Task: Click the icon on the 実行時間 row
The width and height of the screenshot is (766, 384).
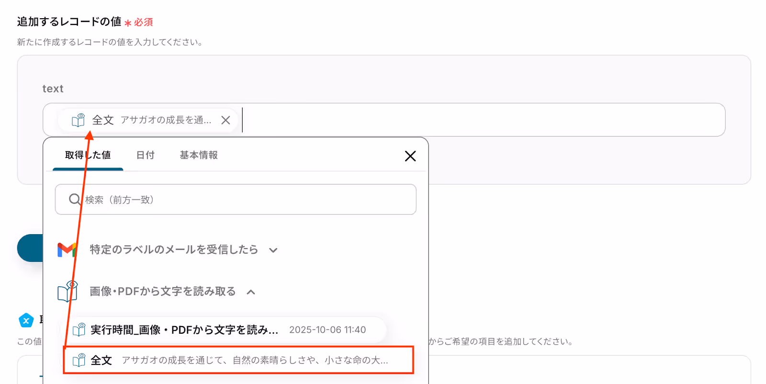Action: coord(79,329)
